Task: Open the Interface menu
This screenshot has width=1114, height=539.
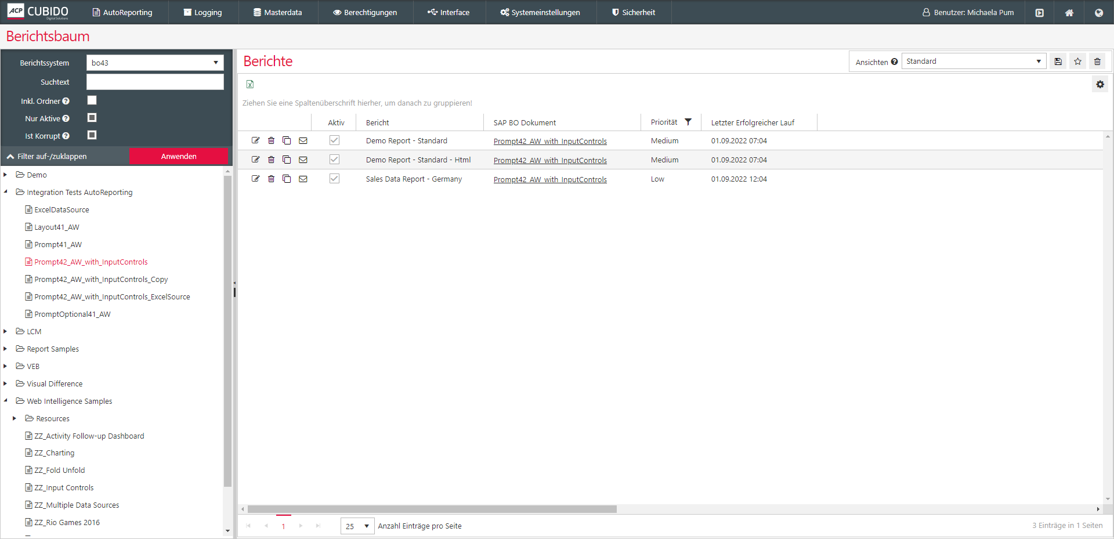Action: pos(449,12)
